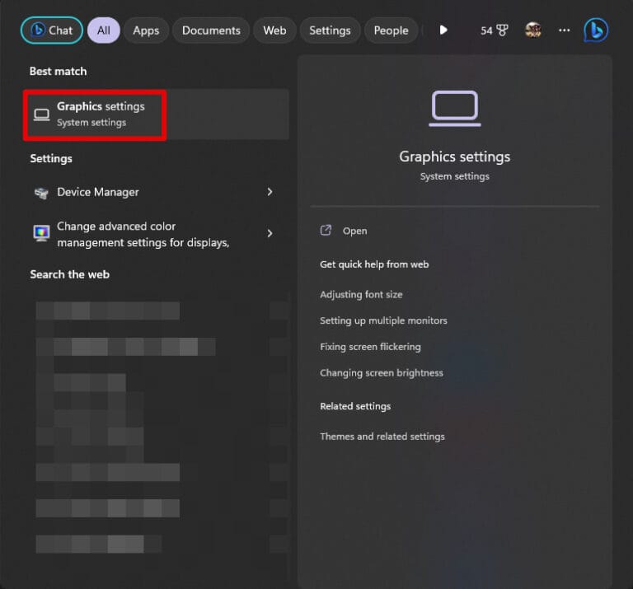
Task: Click the Open external-link icon
Action: 326,231
